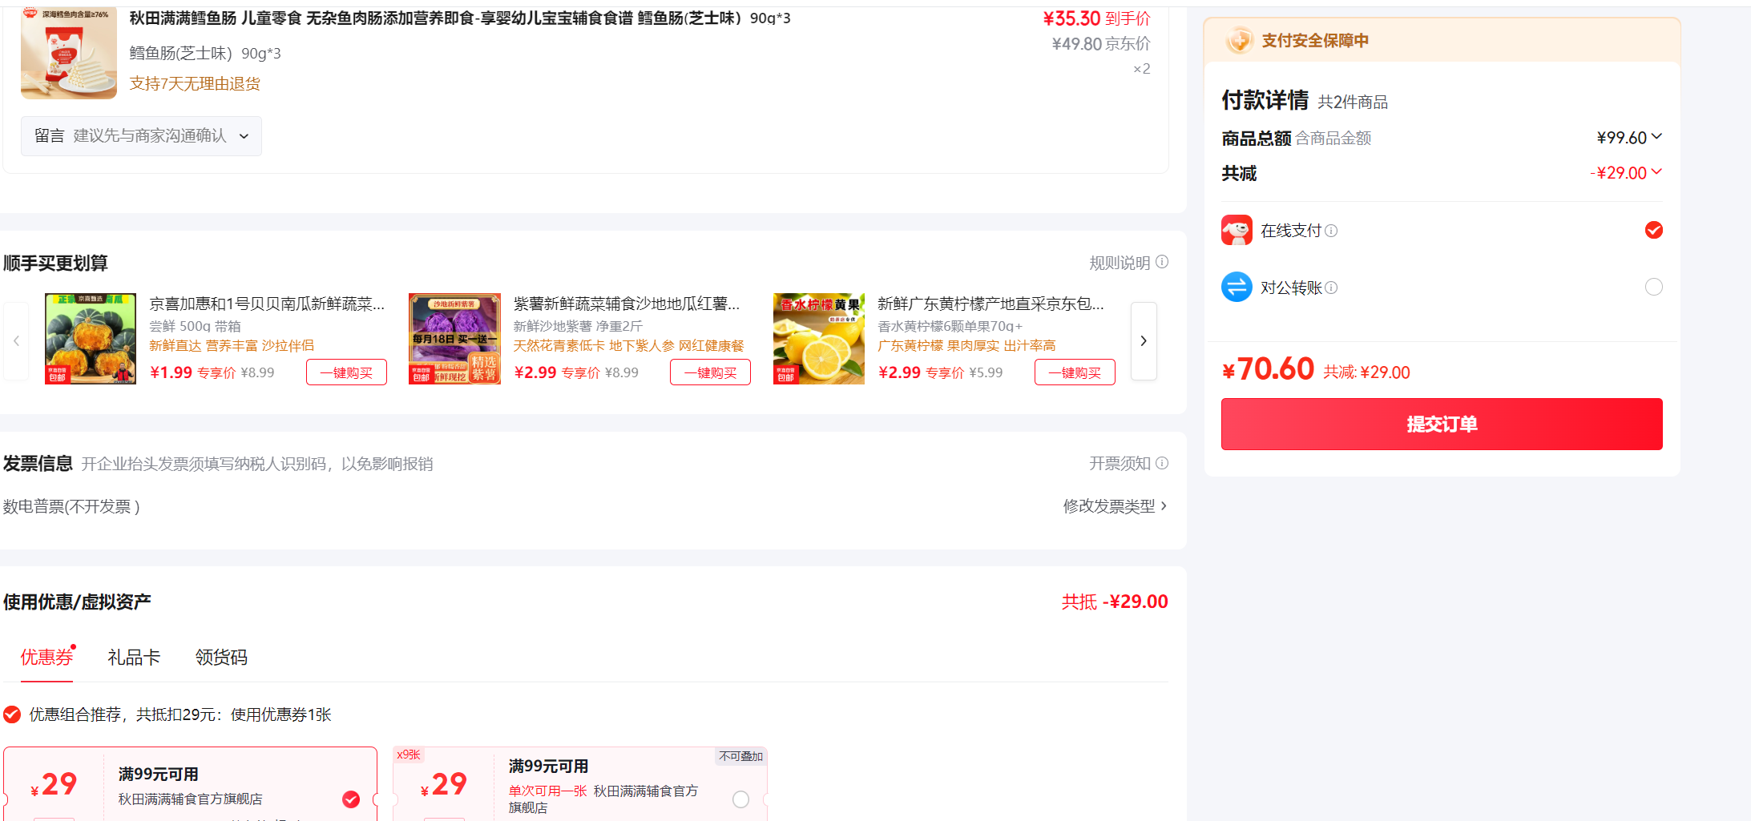Open the 鳕鱼肠 product thumbnail
1751x821 pixels.
69,53
